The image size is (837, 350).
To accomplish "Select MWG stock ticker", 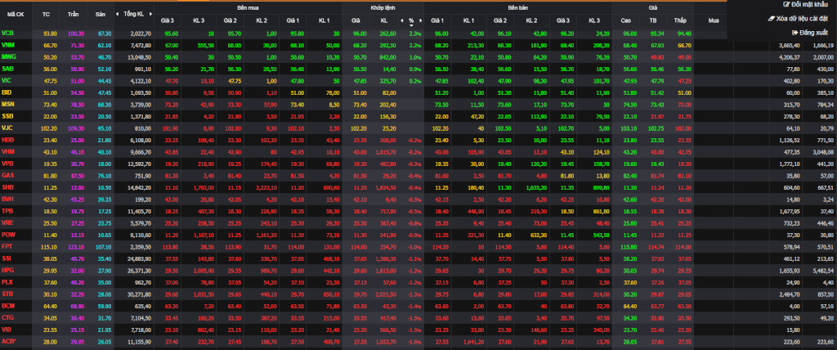I will tap(8, 56).
